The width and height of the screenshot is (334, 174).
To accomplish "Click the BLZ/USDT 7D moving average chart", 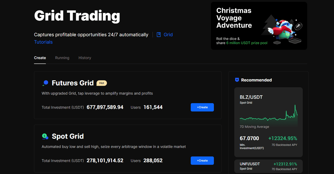I will click(x=269, y=116).
